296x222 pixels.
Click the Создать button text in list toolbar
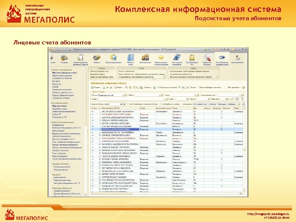(x=97, y=88)
